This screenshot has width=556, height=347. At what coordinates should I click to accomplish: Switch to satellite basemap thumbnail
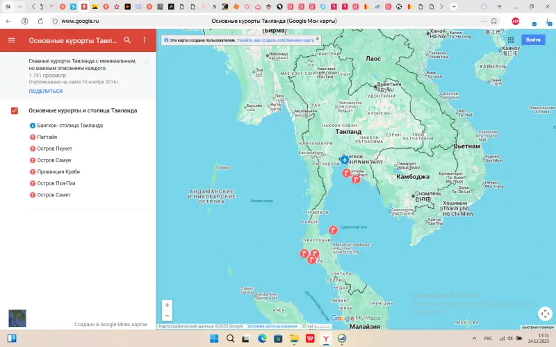click(17, 318)
